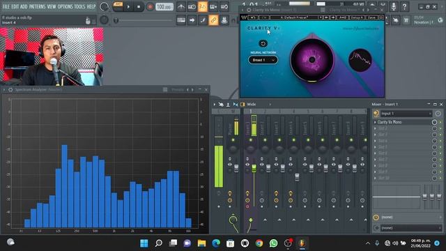Click previous preset arrow in Clarity Vx toolbar
Image resolution: width=446 pixels, height=251 pixels.
(x=326, y=17)
